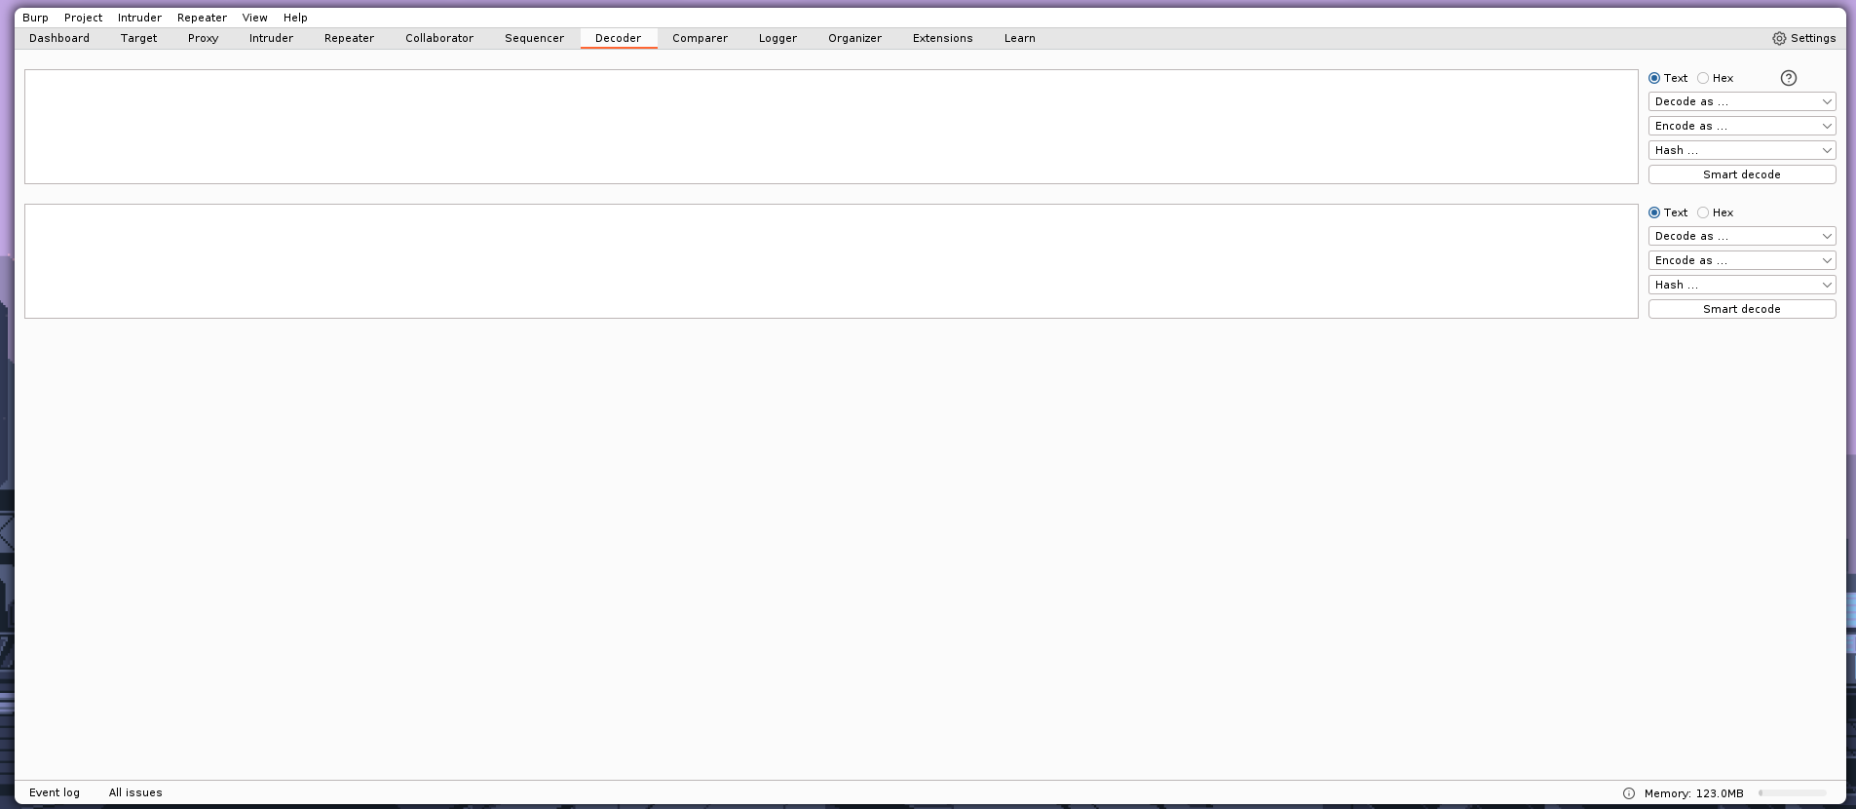Open the Help menu
1856x809 pixels.
295,18
